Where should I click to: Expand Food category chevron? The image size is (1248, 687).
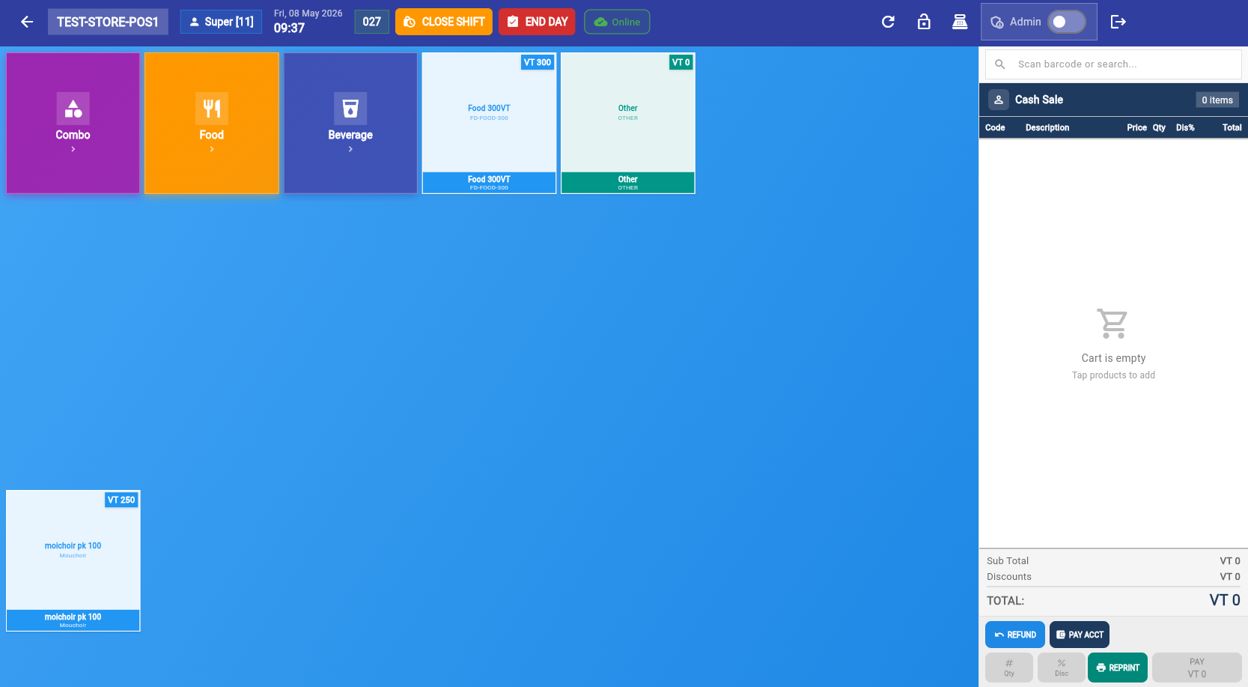pyautogui.click(x=212, y=149)
